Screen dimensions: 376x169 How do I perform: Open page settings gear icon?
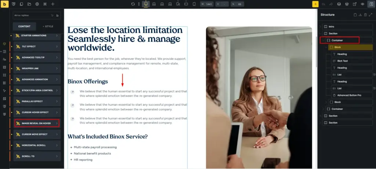[37, 4]
